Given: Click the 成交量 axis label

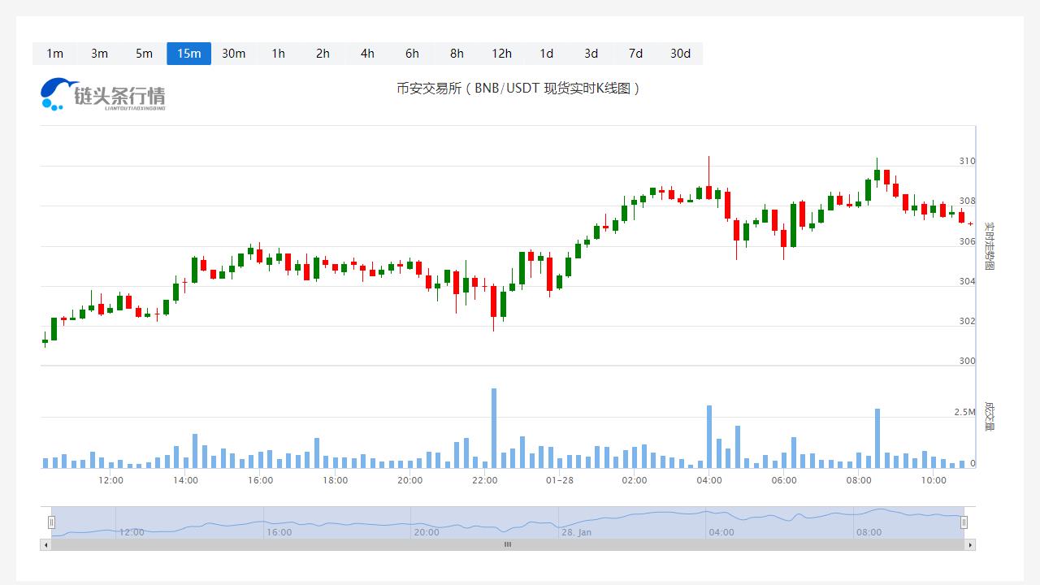Looking at the screenshot, I should click(x=990, y=416).
